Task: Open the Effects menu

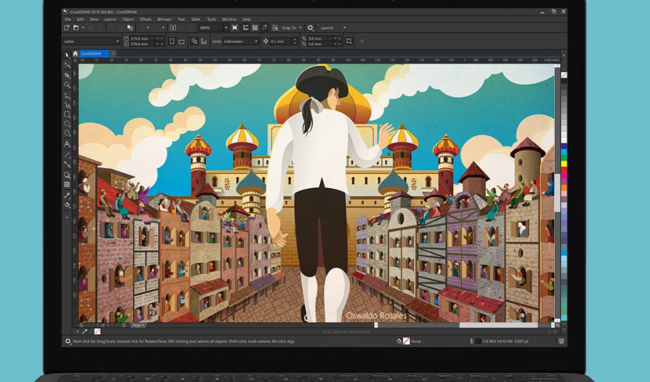Action: pos(146,19)
